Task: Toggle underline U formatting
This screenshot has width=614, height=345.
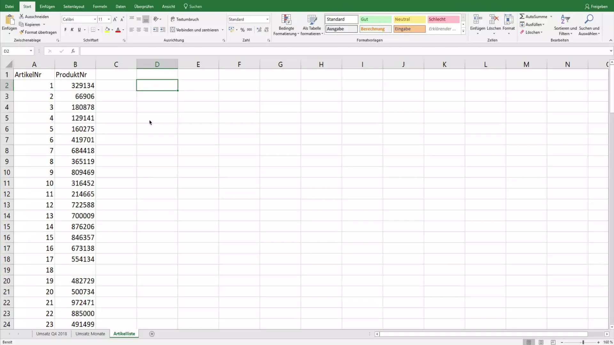Action: [79, 30]
